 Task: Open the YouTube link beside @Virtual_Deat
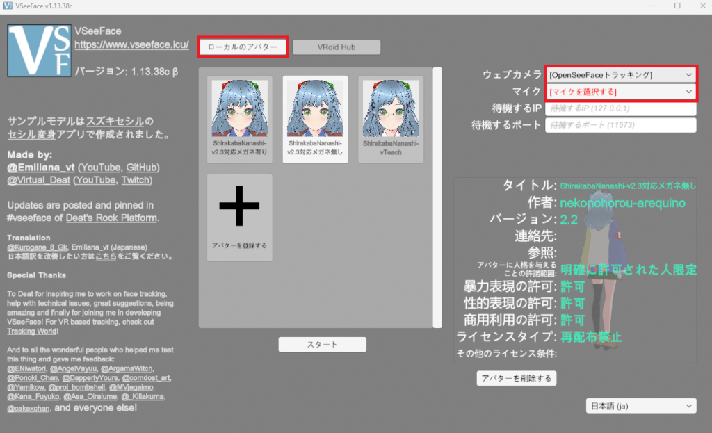coord(96,180)
